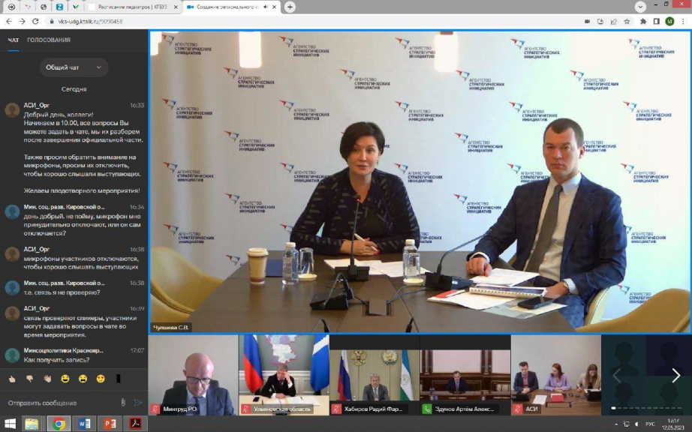Open Chrome three-dot menu
Viewport: 692px width, 432px height.
click(x=684, y=21)
